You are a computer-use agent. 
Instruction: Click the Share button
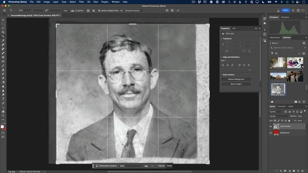tap(285, 10)
